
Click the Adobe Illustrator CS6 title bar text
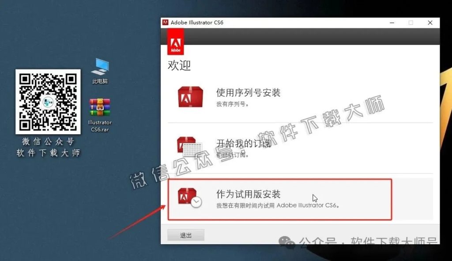196,22
